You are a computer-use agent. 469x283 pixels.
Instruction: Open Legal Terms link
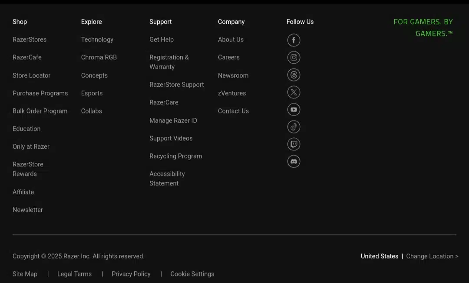75,274
